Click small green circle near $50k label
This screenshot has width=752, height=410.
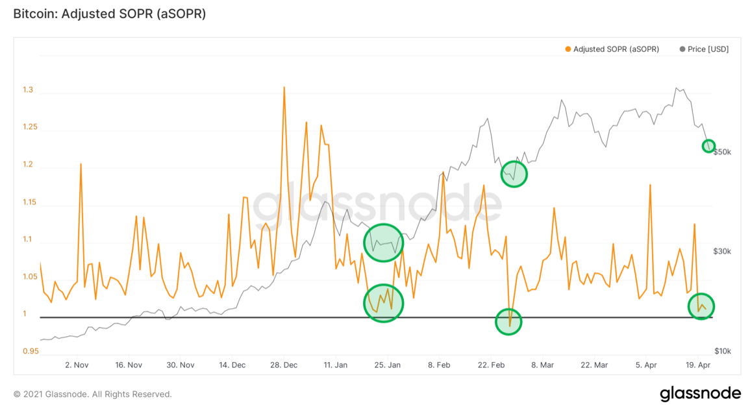(x=708, y=145)
